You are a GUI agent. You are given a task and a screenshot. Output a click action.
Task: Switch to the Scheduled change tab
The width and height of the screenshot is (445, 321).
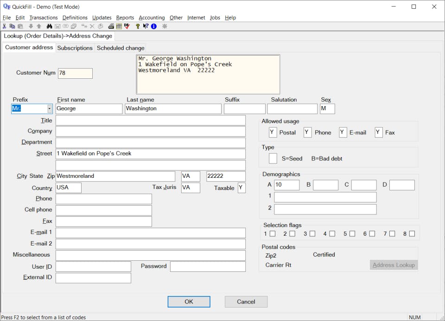tap(121, 48)
